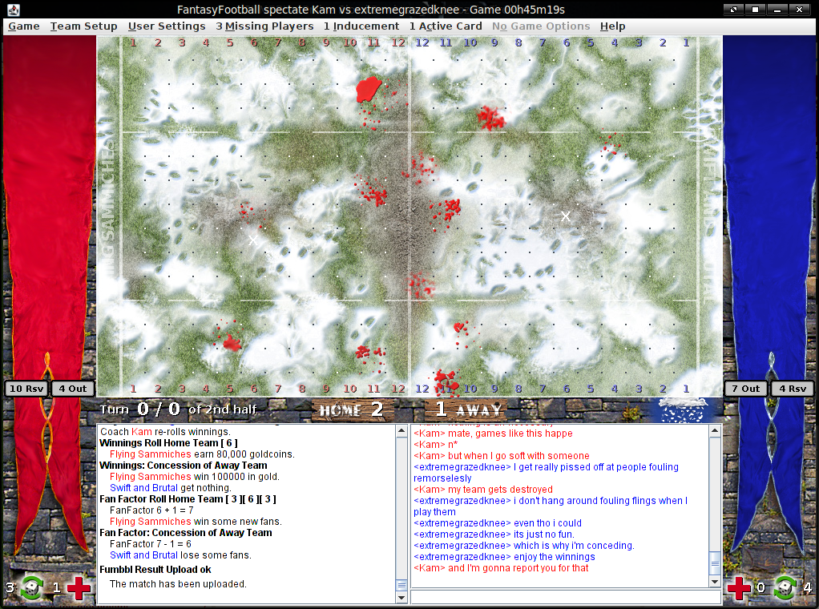Screen dimensions: 819x609
Task: Click the restore window button in title bar
Action: (x=733, y=10)
